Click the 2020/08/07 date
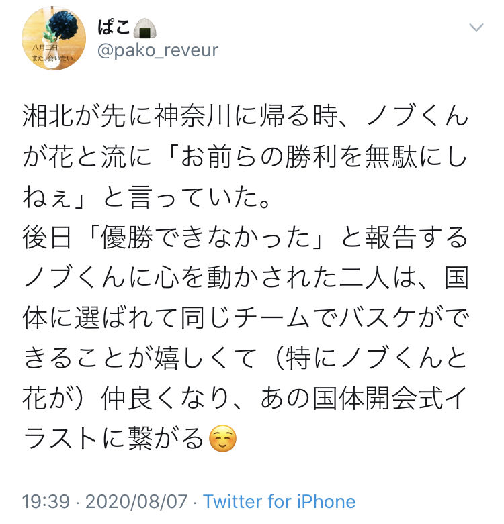 [x=136, y=501]
